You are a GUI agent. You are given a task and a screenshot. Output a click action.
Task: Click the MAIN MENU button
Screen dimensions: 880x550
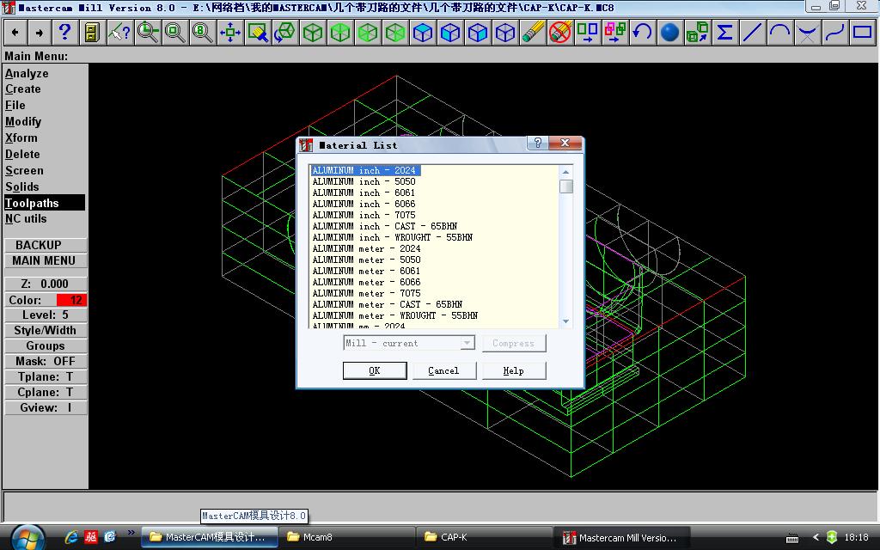(x=46, y=261)
